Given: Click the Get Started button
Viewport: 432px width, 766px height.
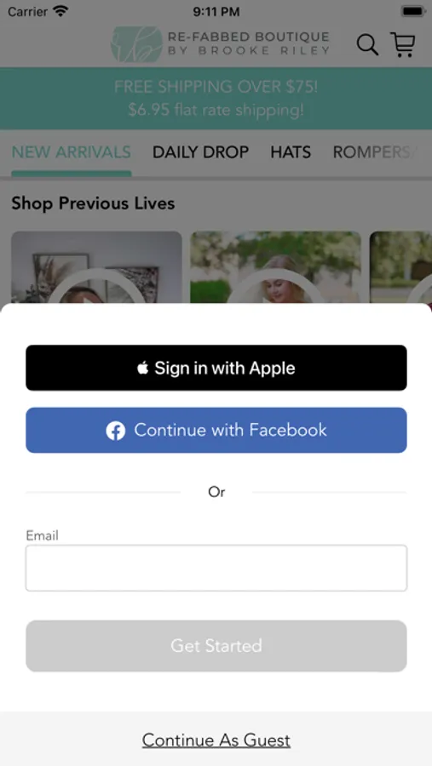Looking at the screenshot, I should click(216, 646).
